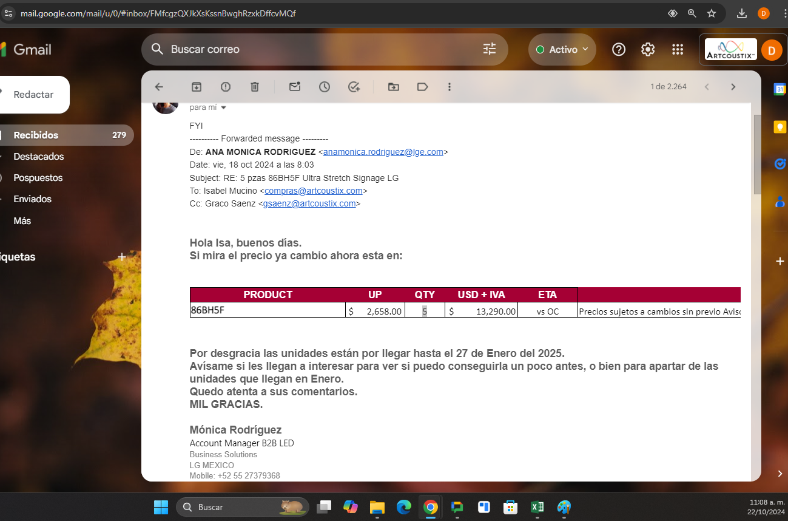Open the gsaenz@artcoustix.com link

click(309, 203)
